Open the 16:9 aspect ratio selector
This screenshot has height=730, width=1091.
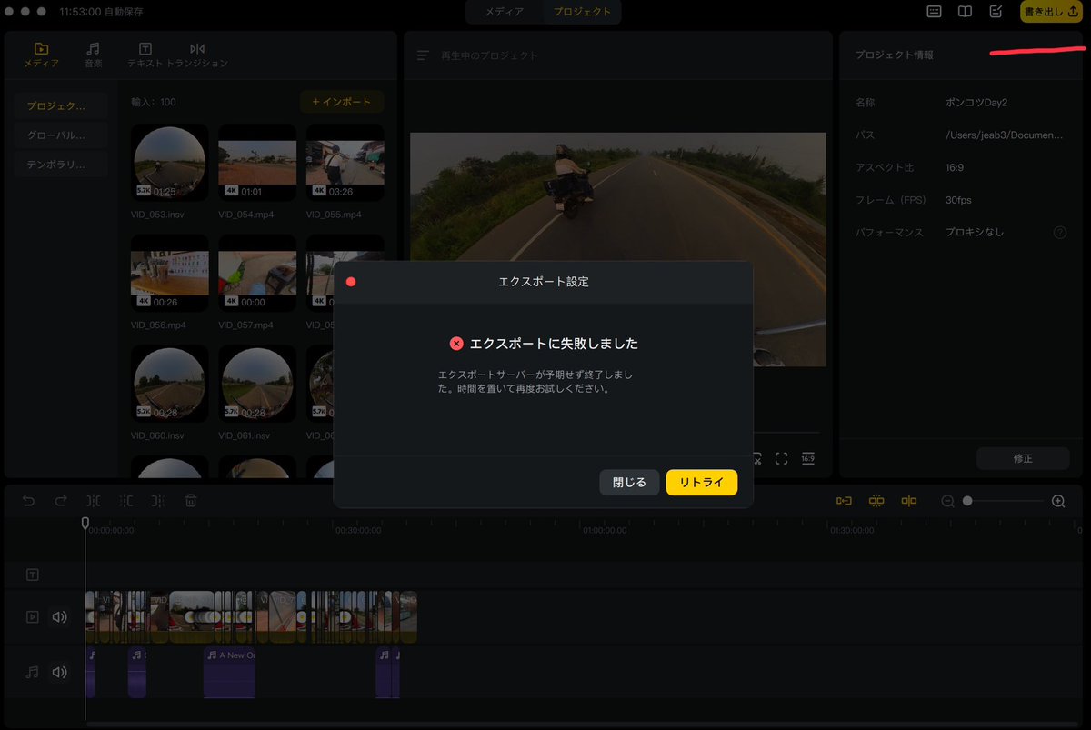pyautogui.click(x=808, y=458)
